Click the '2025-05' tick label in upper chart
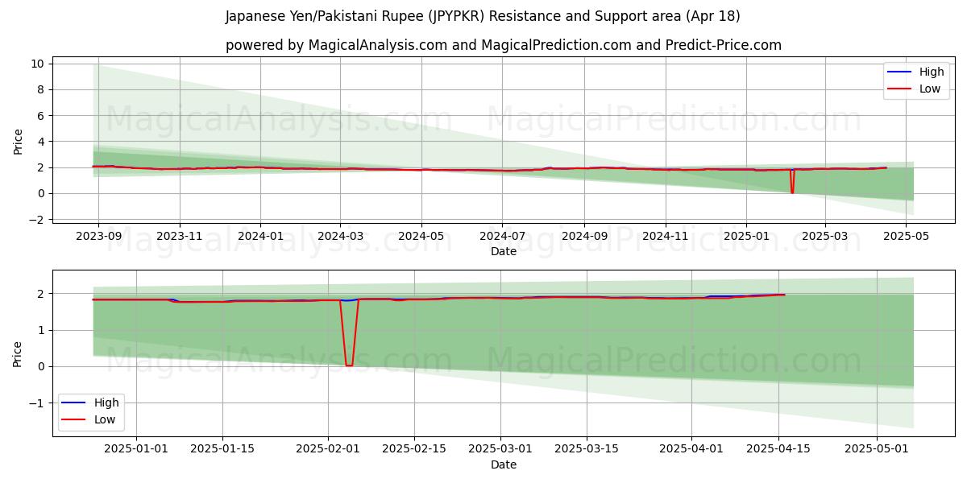This screenshot has width=967, height=483. [x=907, y=237]
